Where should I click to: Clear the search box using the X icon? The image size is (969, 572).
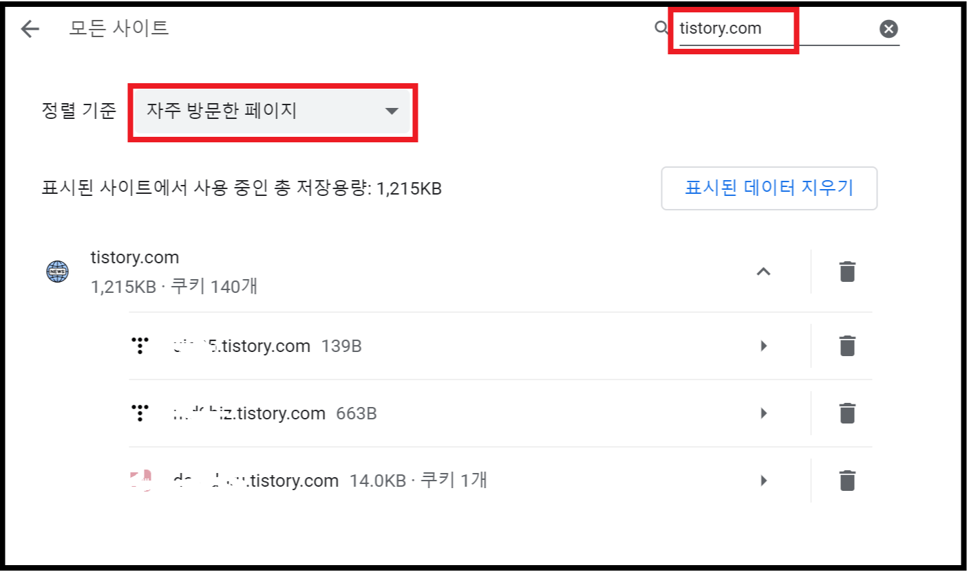click(x=888, y=28)
